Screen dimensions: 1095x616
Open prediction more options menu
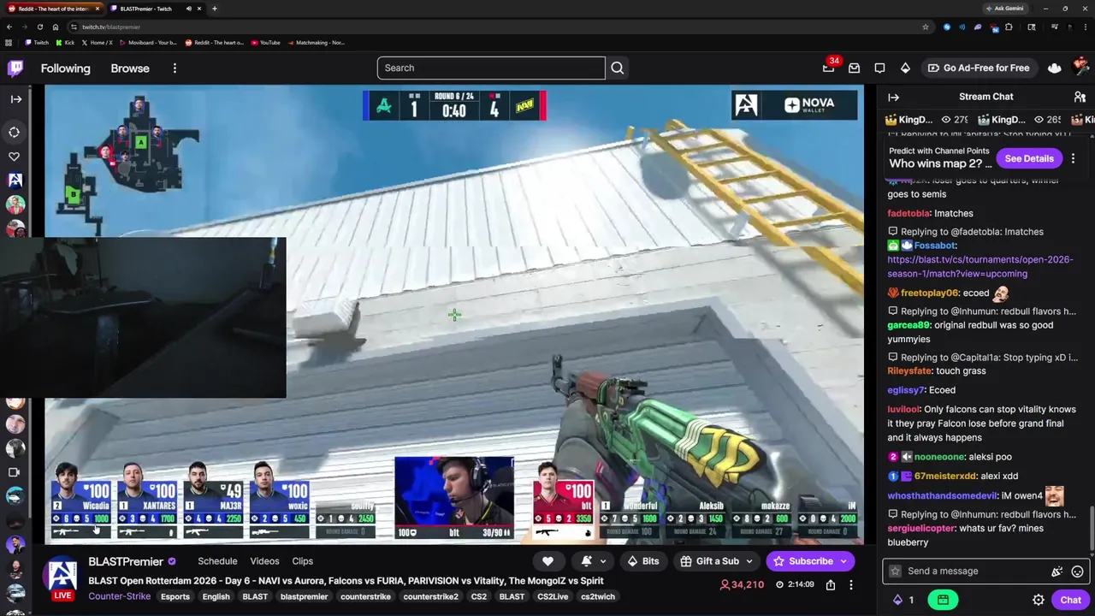[x=1073, y=158]
